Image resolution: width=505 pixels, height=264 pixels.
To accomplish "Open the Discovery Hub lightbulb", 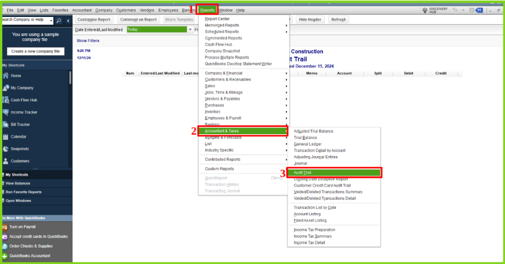I will [425, 10].
